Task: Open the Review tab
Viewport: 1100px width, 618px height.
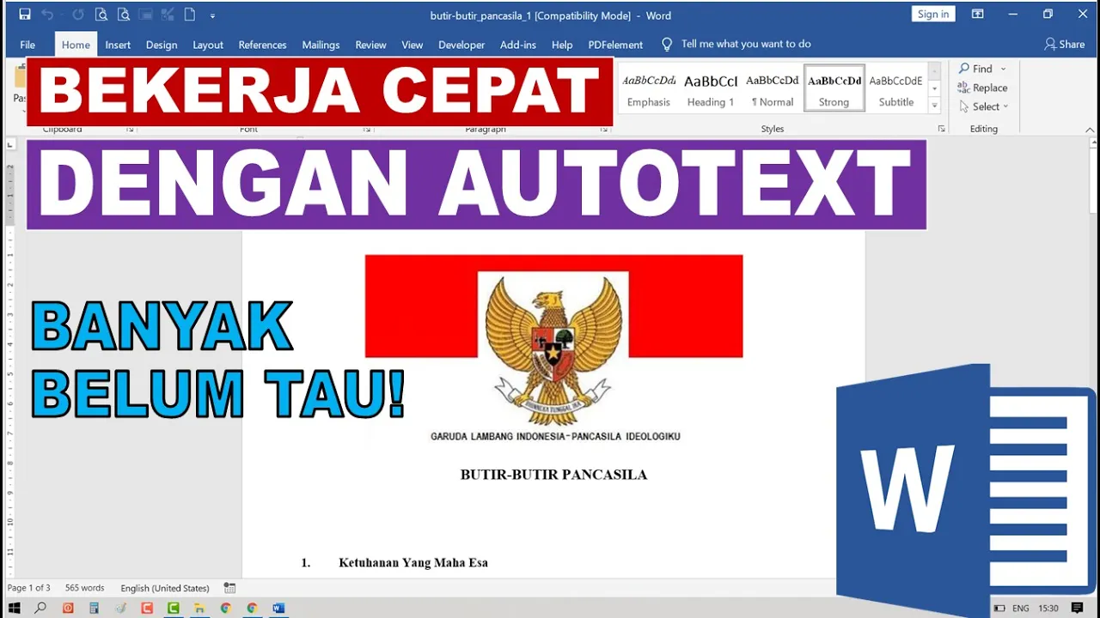Action: tap(370, 45)
